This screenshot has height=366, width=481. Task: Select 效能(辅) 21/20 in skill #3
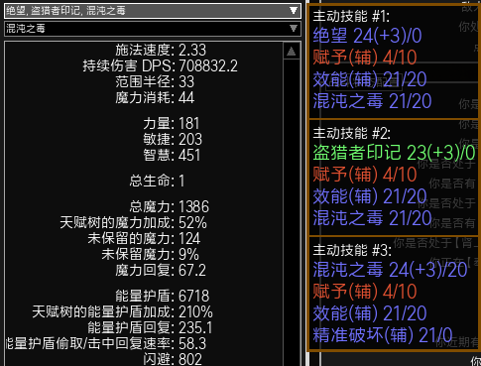370,313
